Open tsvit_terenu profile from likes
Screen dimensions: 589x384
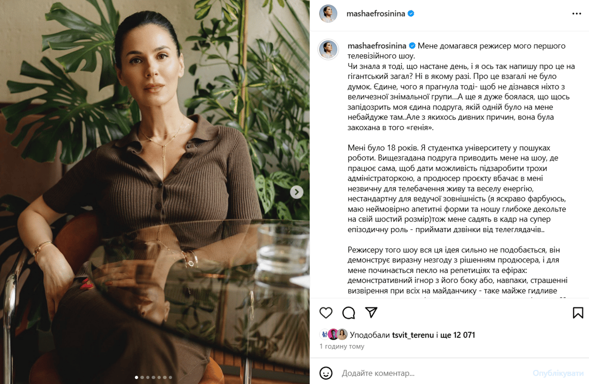coord(413,334)
